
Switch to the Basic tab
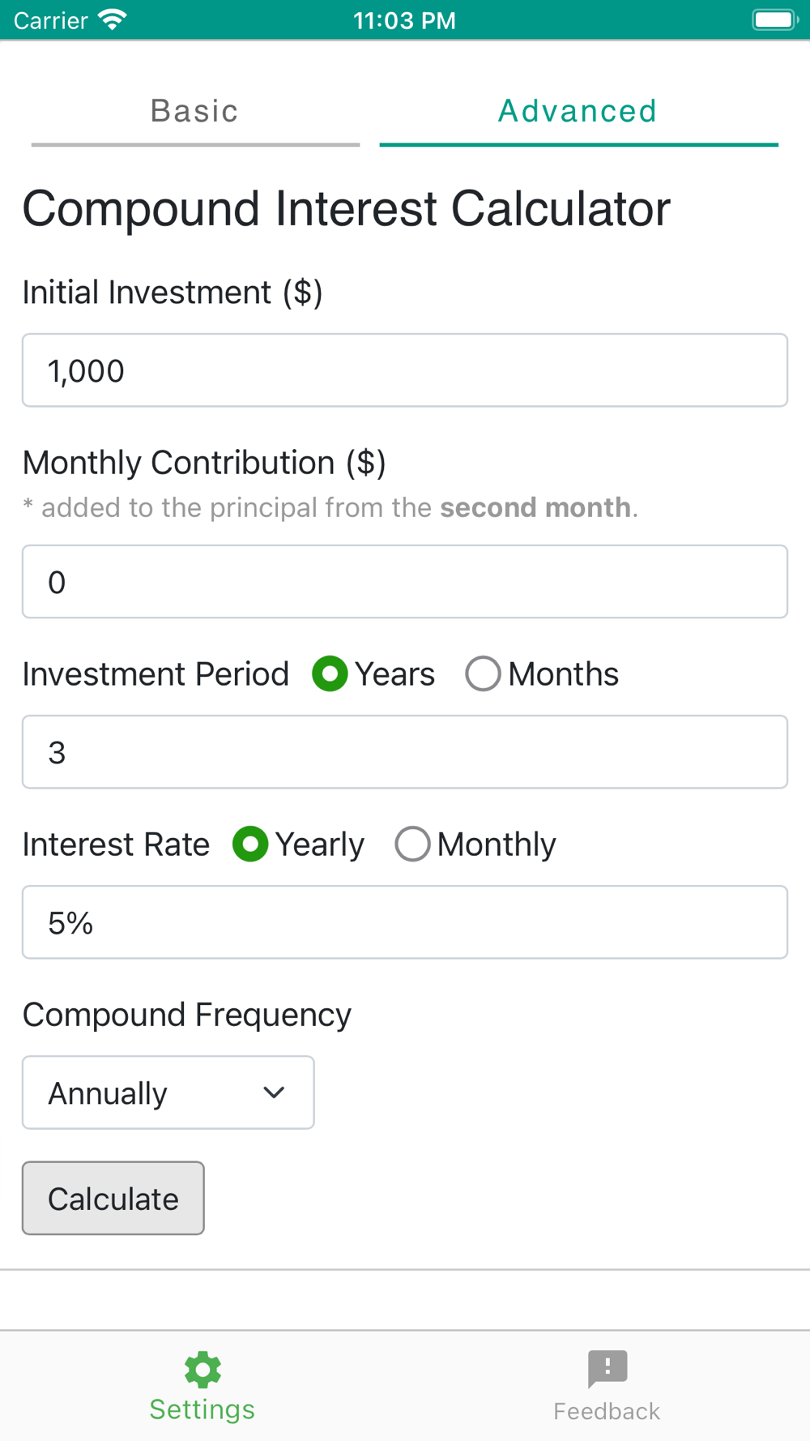[194, 111]
